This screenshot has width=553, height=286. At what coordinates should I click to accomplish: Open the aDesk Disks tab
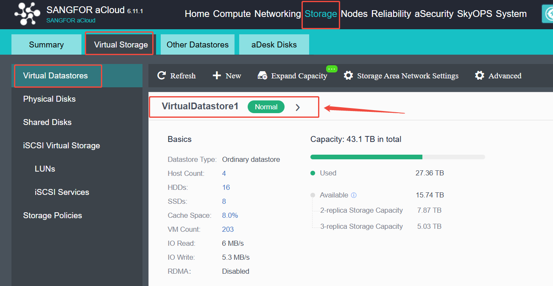coord(274,44)
